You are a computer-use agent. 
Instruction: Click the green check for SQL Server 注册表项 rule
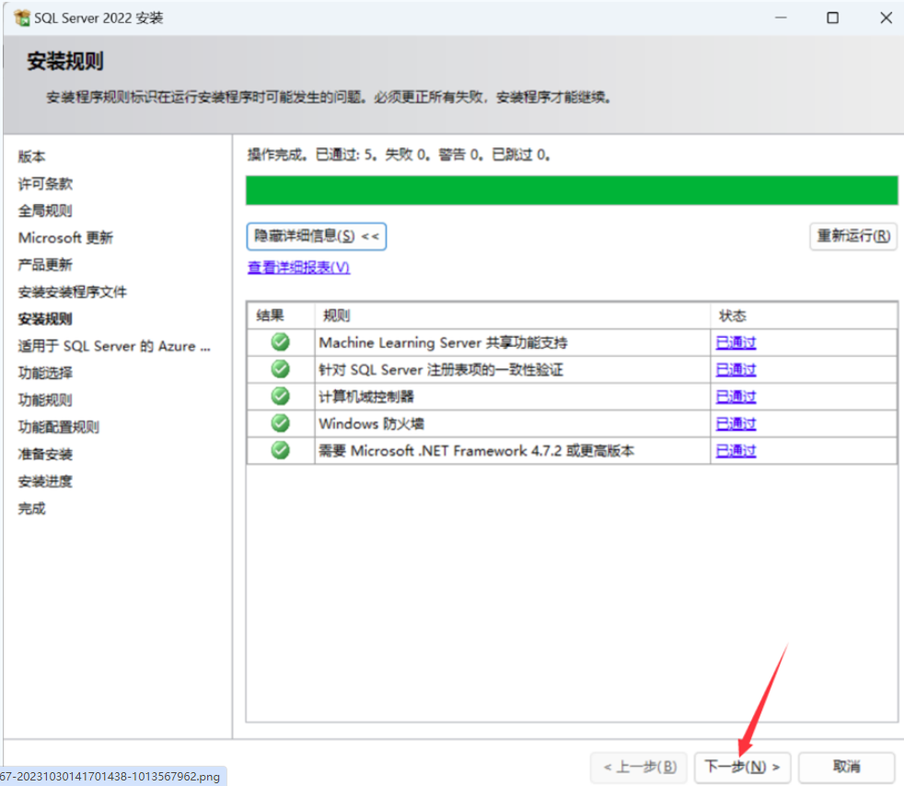[x=280, y=369]
